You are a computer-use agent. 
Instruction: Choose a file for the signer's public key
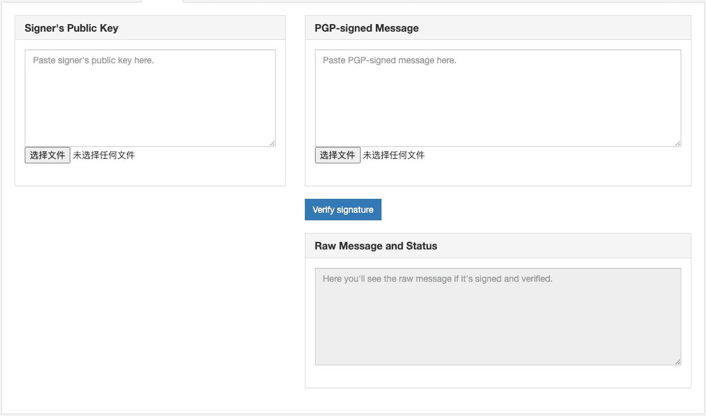(x=48, y=155)
